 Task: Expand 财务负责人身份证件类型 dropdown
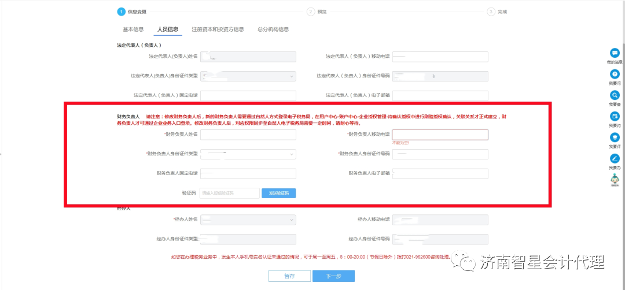pyautogui.click(x=248, y=154)
